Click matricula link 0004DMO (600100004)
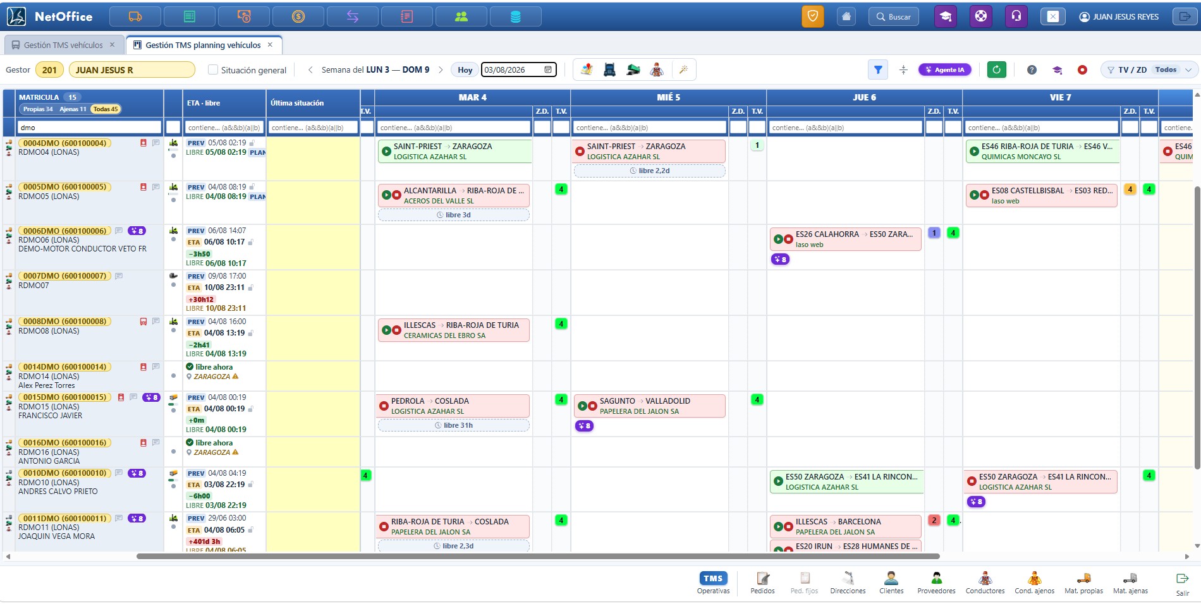Image resolution: width=1201 pixels, height=604 pixels. [x=64, y=143]
